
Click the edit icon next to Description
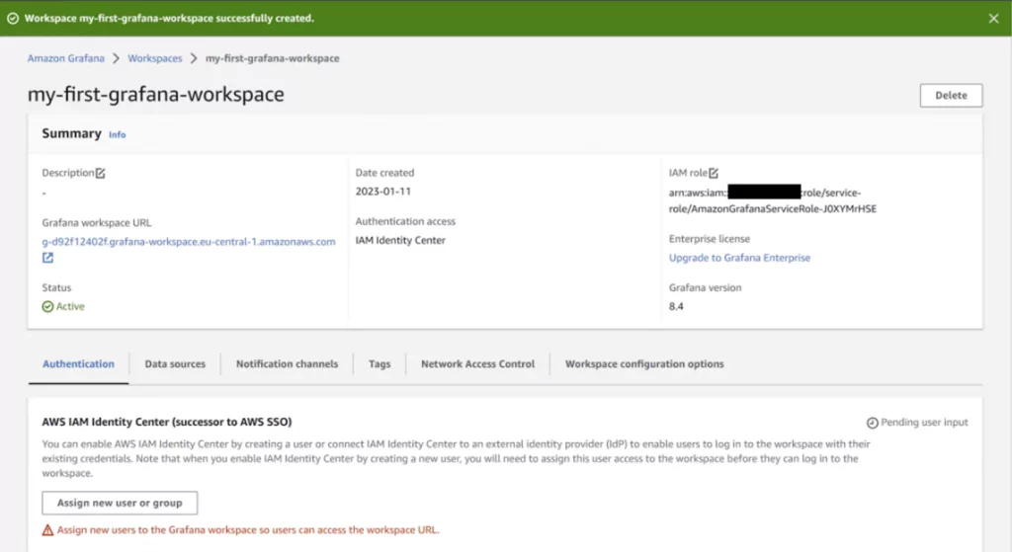[101, 173]
